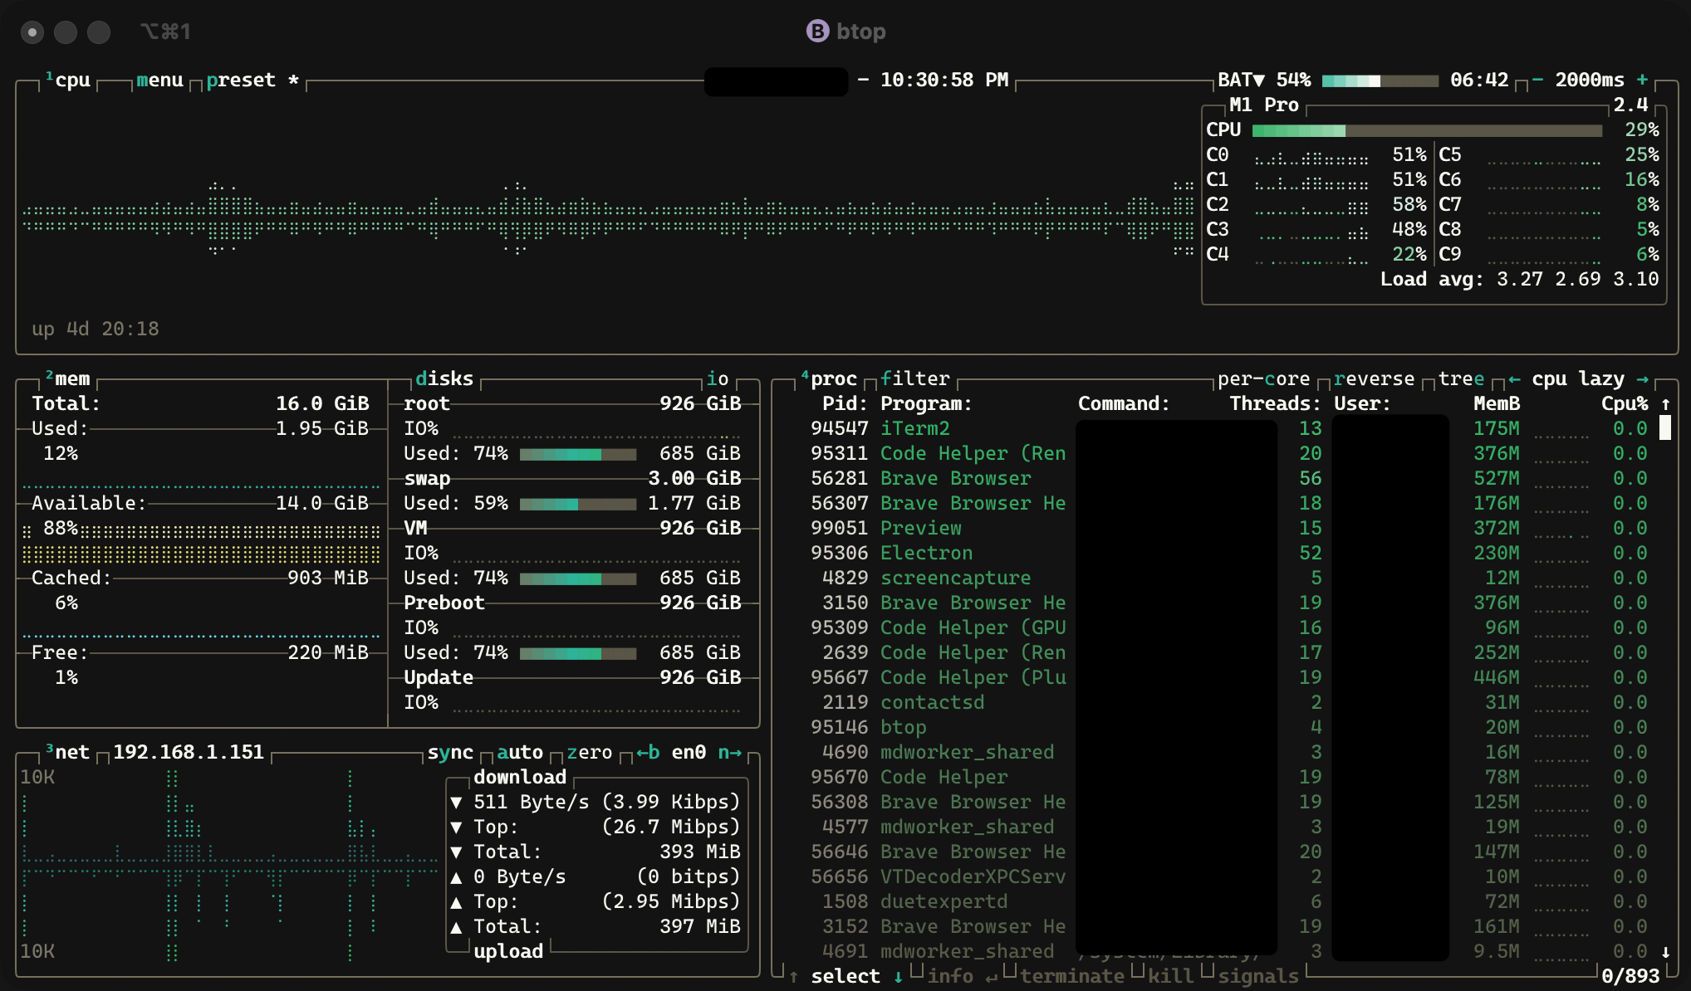Open the BAT battery selector dropdown
Viewport: 1691px width, 991px height.
pos(1241,80)
